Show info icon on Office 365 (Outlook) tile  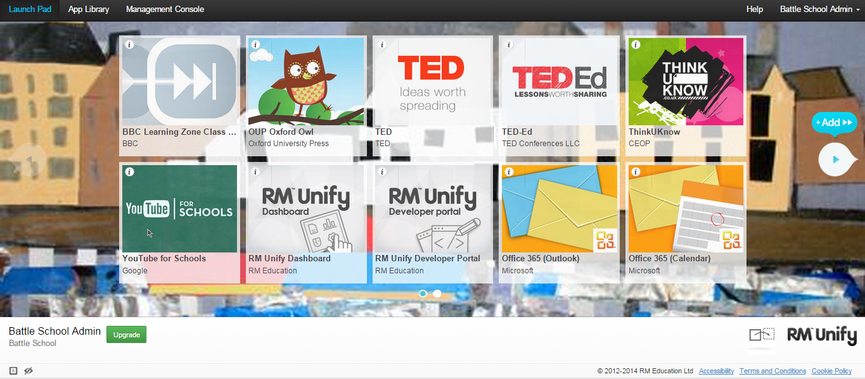[509, 171]
